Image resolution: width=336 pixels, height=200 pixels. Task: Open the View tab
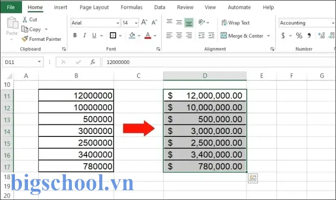210,7
